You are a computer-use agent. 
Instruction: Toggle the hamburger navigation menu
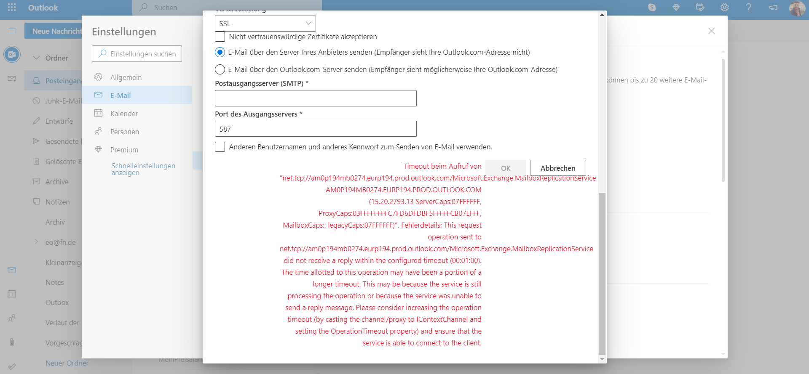click(12, 31)
